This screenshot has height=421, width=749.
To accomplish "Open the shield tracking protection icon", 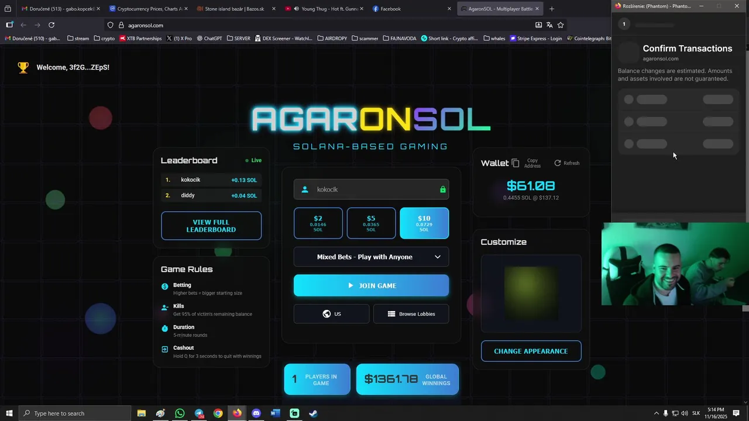I will coord(110,25).
